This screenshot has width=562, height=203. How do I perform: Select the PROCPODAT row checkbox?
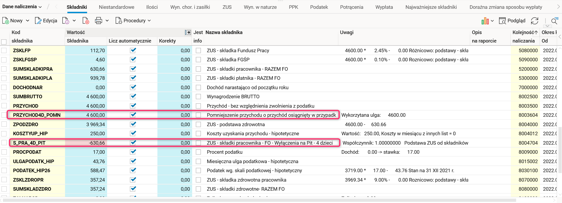(x=4, y=152)
